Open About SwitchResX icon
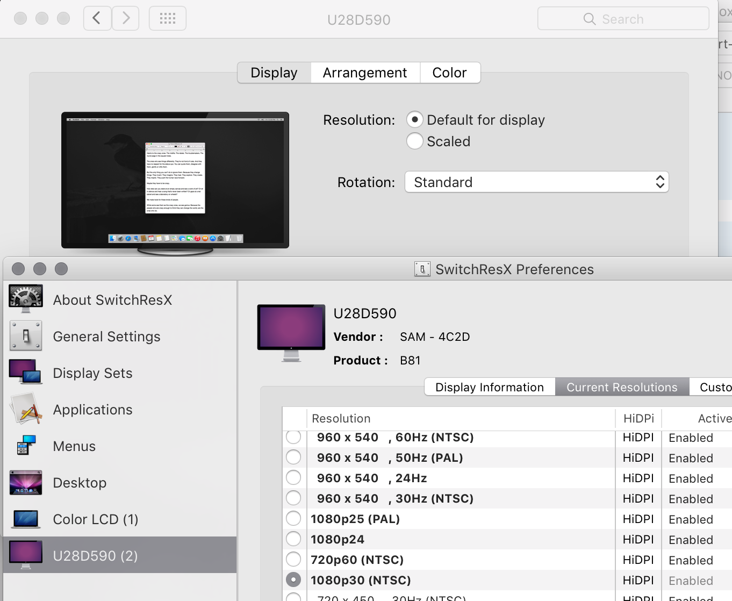The image size is (732, 601). [26, 299]
